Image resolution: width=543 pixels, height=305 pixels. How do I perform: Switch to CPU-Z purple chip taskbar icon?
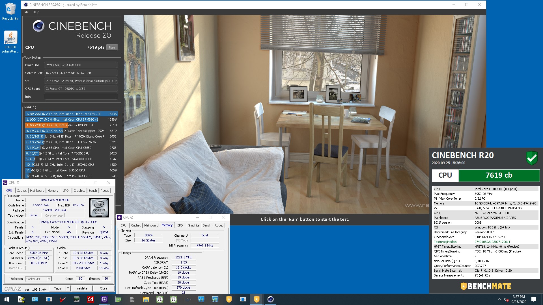click(104, 299)
